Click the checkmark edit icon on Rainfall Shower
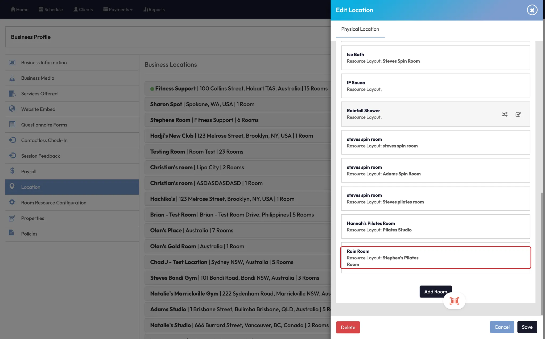 coord(518,114)
